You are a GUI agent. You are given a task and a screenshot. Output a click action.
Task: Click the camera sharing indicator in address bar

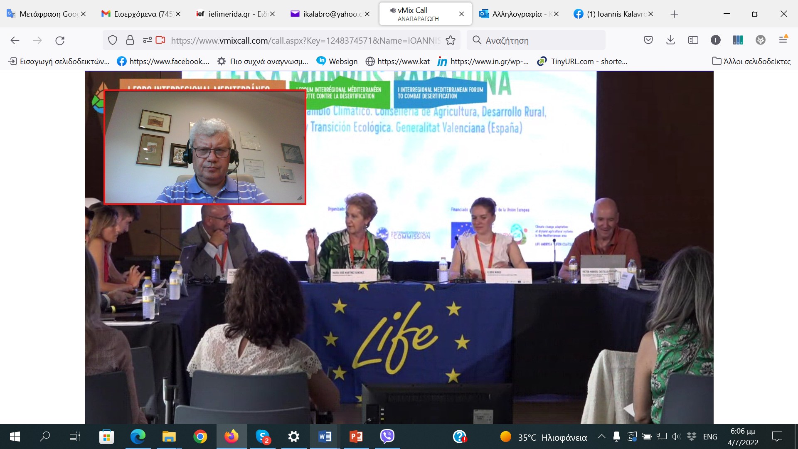(x=160, y=40)
